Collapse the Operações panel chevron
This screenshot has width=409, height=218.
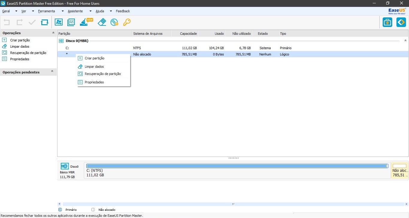pyautogui.click(x=53, y=33)
